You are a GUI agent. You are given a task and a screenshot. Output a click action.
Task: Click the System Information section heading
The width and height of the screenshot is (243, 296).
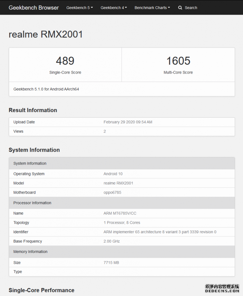click(34, 150)
